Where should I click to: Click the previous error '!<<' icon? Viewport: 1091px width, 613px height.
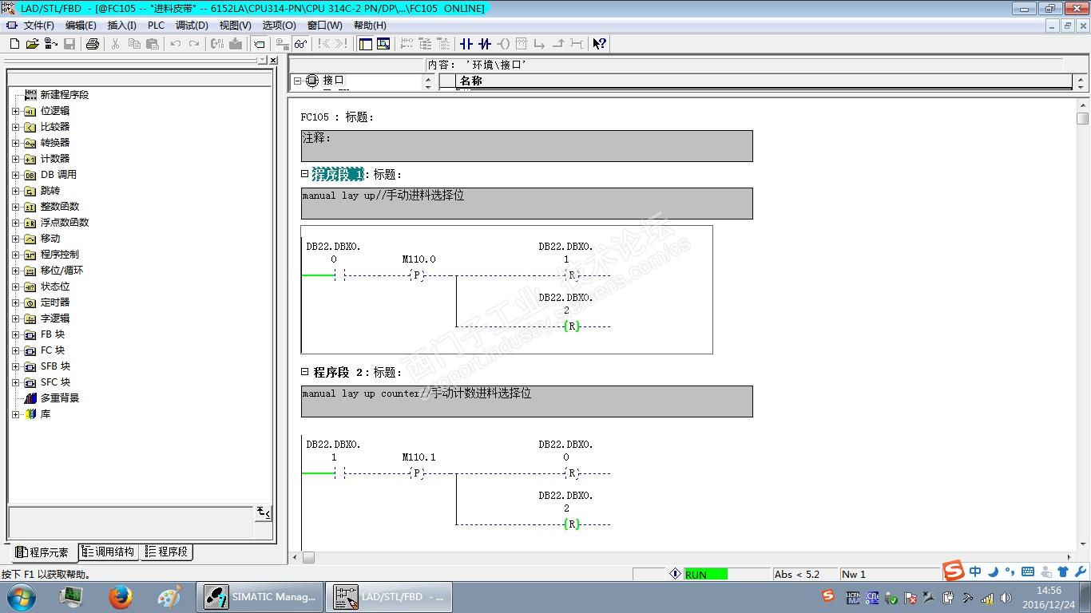pos(323,44)
